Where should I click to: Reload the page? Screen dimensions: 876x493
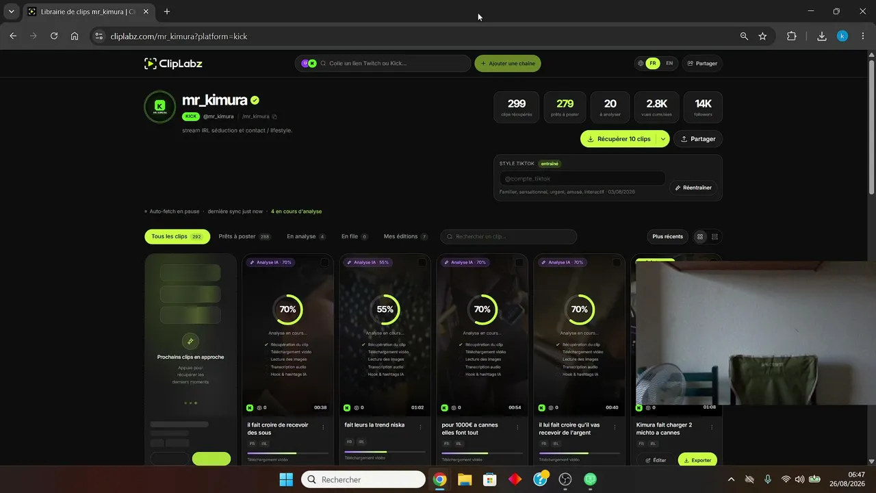[54, 36]
